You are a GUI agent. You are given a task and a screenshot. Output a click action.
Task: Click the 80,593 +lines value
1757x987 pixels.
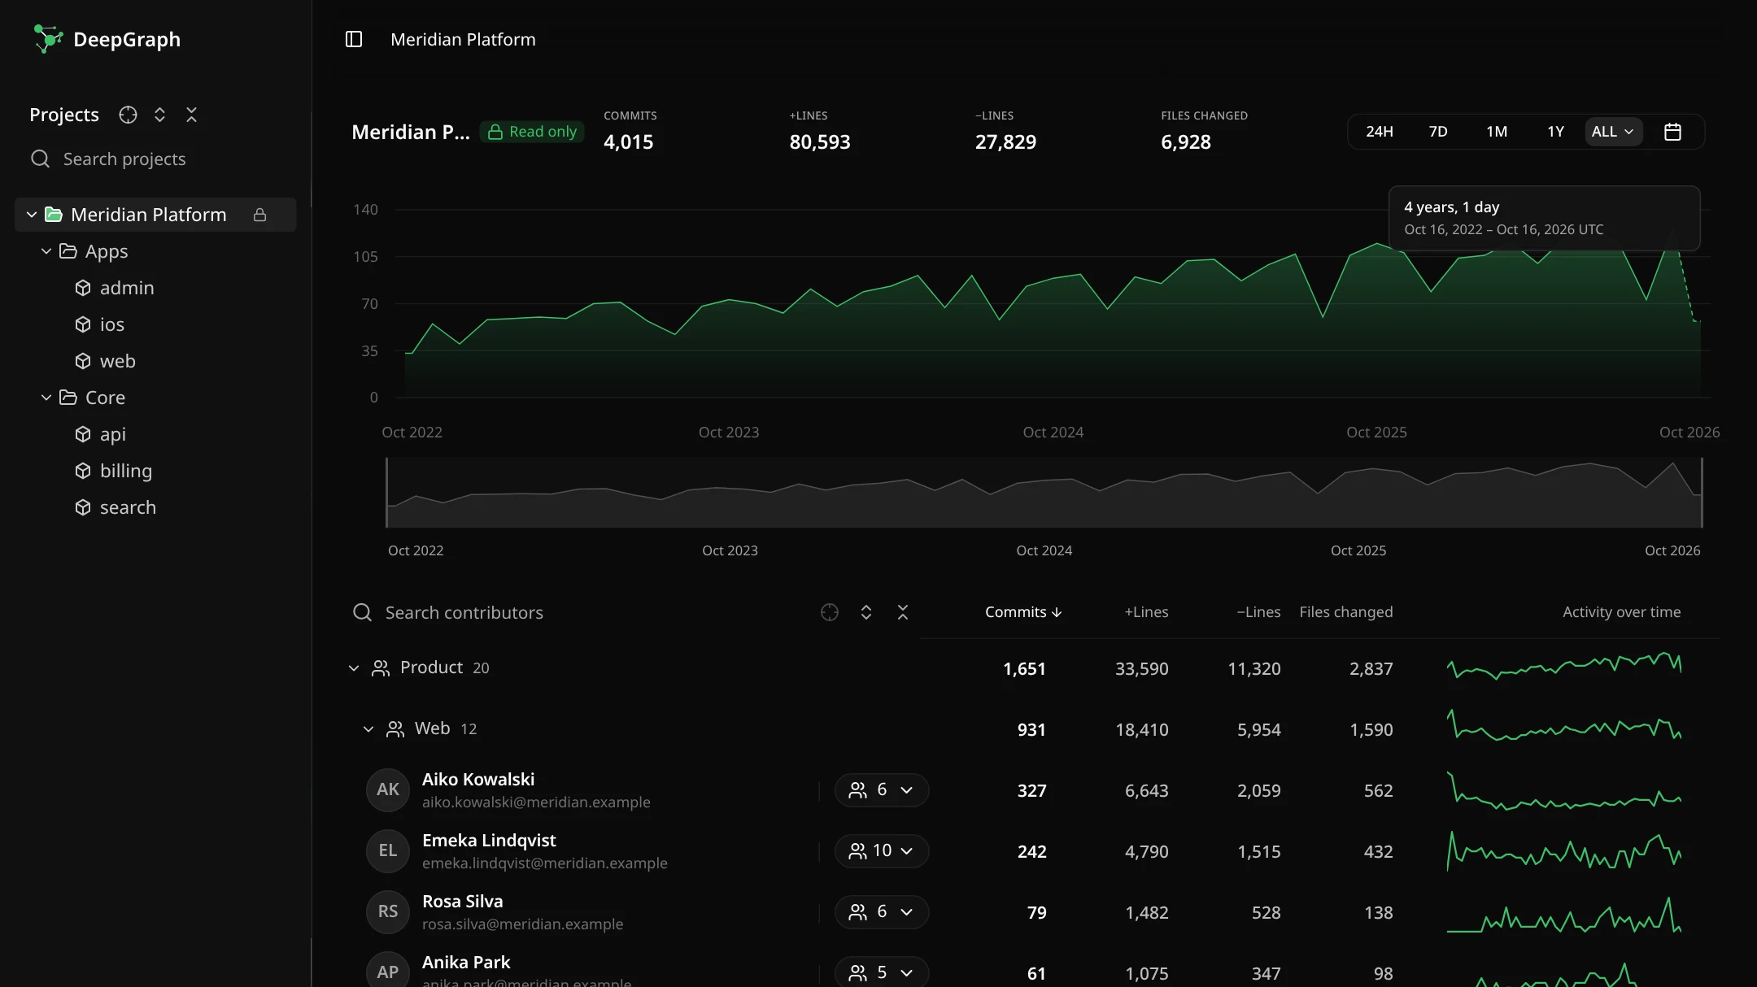click(x=820, y=142)
